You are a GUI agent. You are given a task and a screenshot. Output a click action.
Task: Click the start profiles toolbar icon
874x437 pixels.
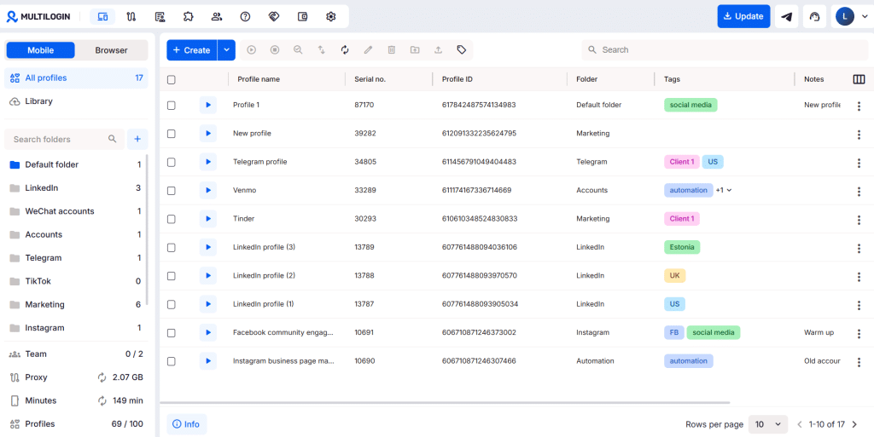pyautogui.click(x=252, y=50)
